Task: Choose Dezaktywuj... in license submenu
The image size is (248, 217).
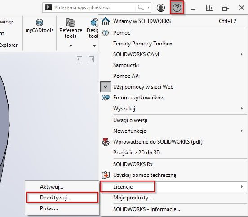Action: point(62,198)
